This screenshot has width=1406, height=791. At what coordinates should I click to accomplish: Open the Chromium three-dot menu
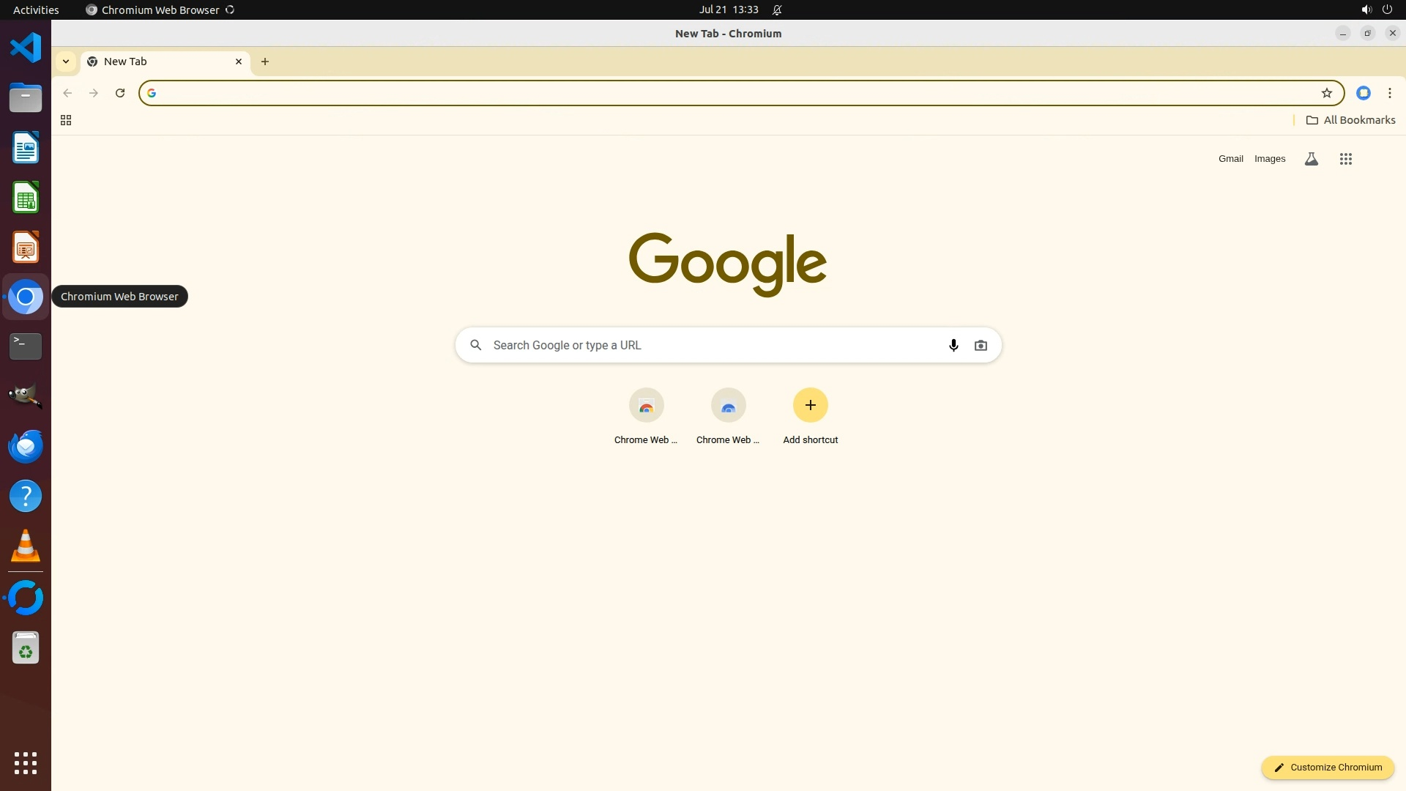[x=1389, y=93]
